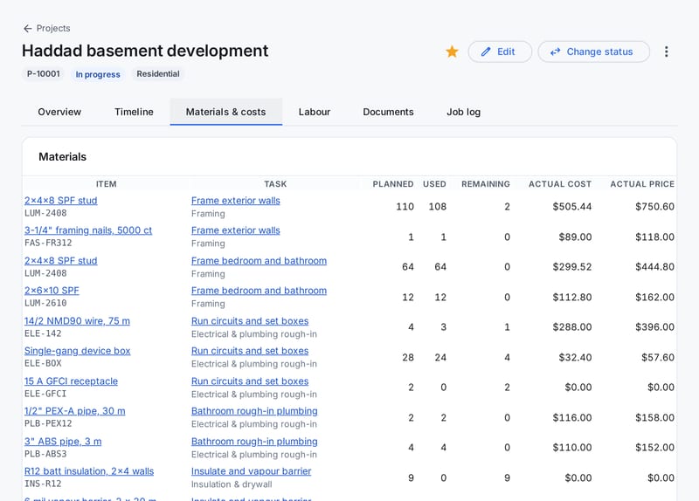
Task: Click SKU text PLB-PEX12
Action: 48,423
